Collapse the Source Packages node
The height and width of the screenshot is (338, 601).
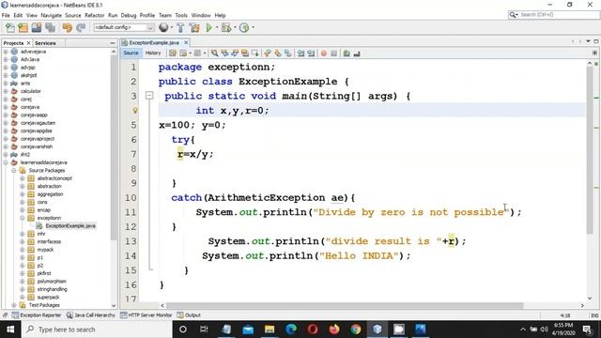14,170
